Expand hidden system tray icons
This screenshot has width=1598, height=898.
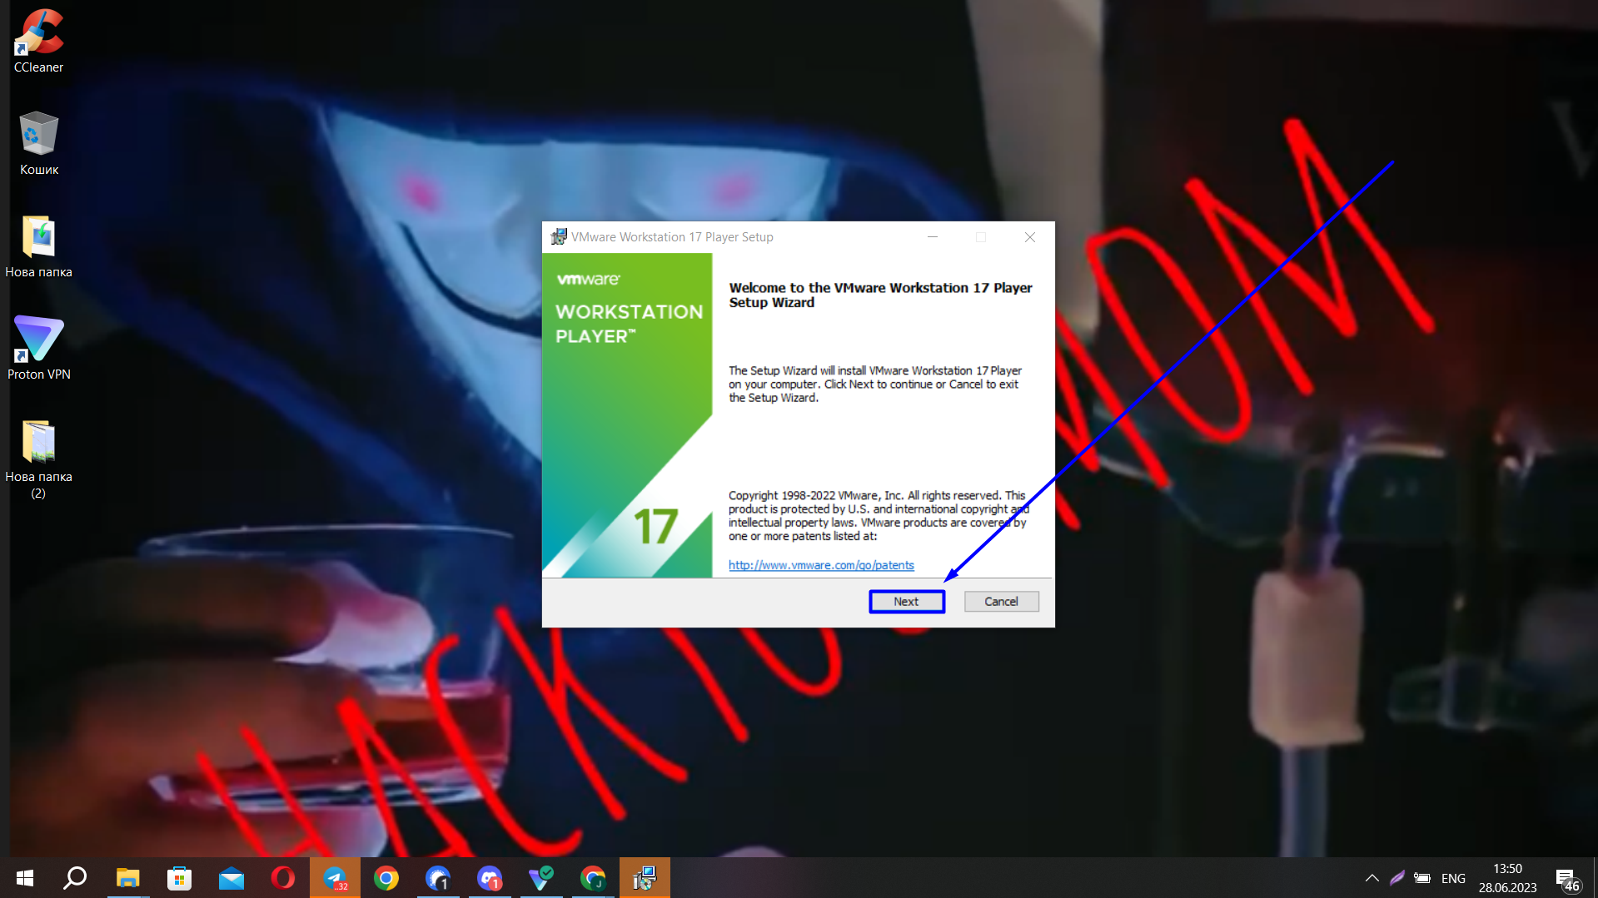pos(1372,878)
